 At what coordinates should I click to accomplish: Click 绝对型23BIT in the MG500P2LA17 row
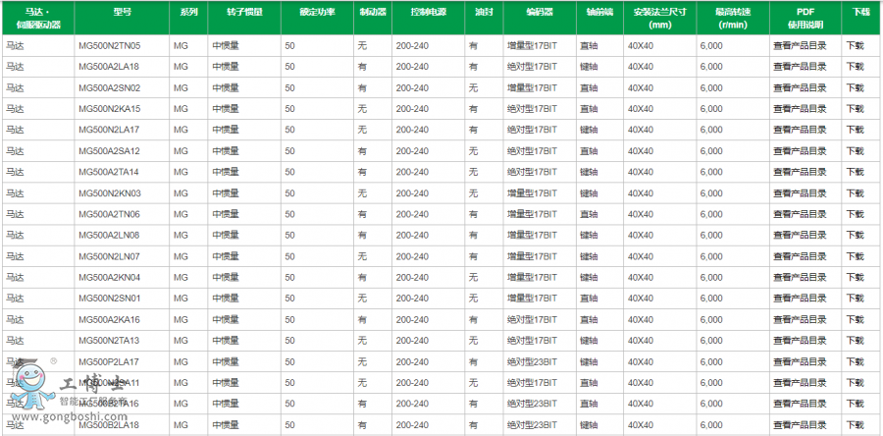[532, 361]
